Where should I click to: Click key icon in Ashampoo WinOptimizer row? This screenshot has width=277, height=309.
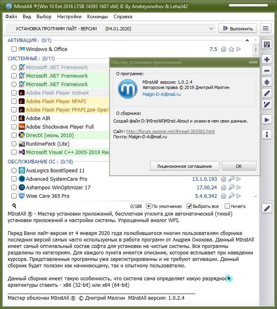[x=231, y=187]
